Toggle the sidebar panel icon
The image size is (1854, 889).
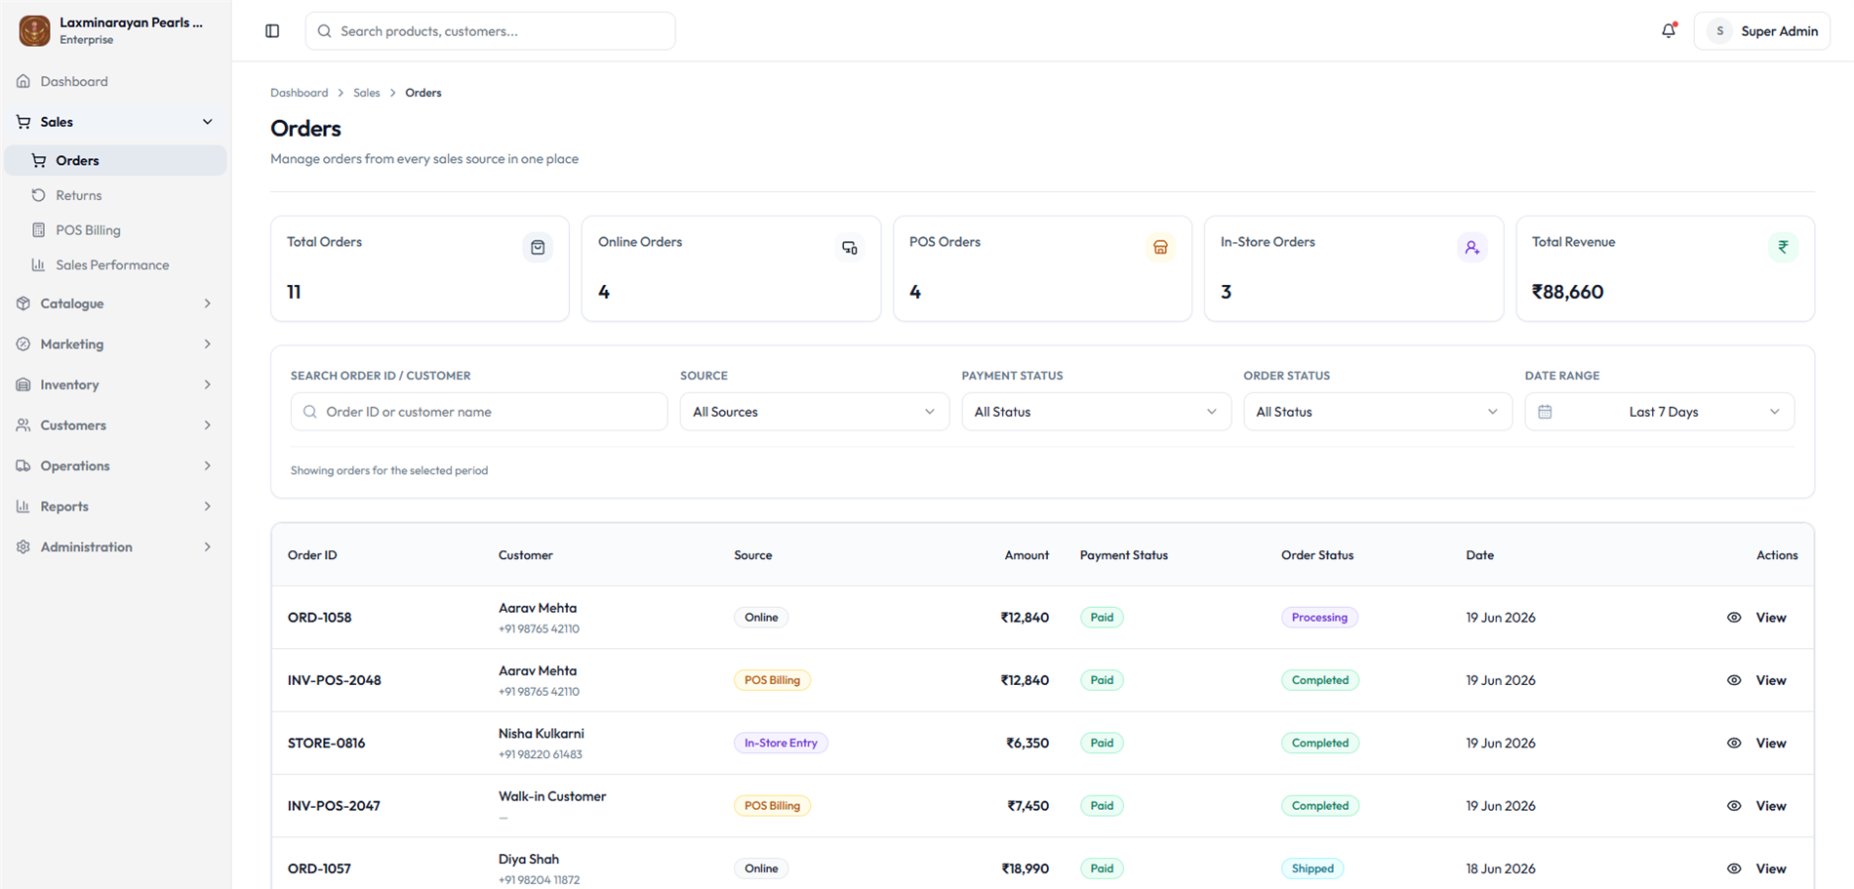pos(272,31)
